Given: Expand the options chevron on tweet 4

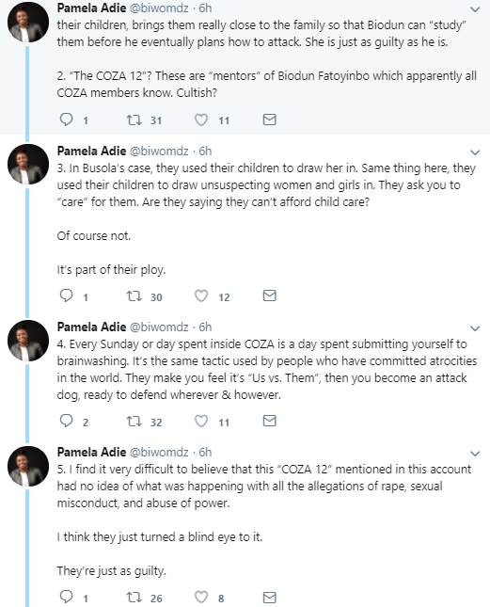Looking at the screenshot, I should pyautogui.click(x=475, y=328).
